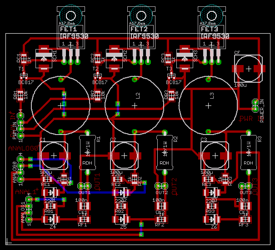Select capacitor C2 center cross
Image resolution: width=275 pixels, height=250 pixels.
[x=125, y=155]
